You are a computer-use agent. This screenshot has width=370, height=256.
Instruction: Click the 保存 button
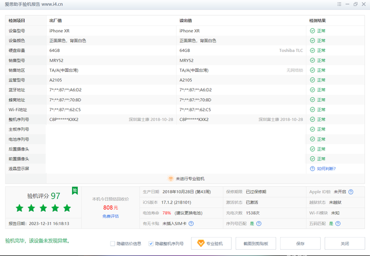point(301,244)
